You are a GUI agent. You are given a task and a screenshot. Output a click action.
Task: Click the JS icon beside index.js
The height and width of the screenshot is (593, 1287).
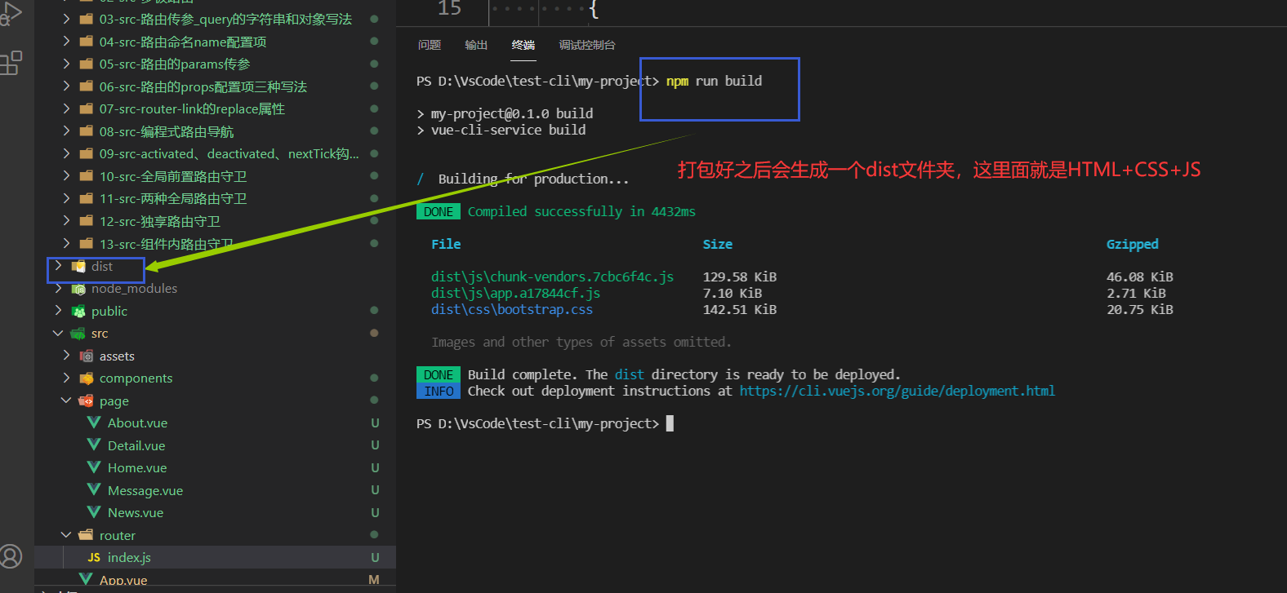point(94,558)
